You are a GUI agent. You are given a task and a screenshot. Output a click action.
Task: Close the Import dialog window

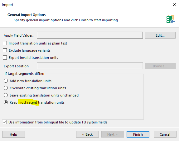pyautogui.click(x=175, y=4)
